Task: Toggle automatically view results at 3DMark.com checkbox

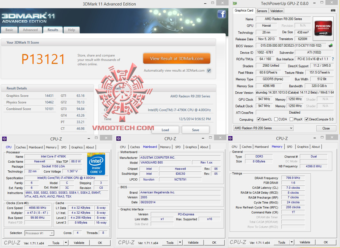Action: tap(209, 71)
